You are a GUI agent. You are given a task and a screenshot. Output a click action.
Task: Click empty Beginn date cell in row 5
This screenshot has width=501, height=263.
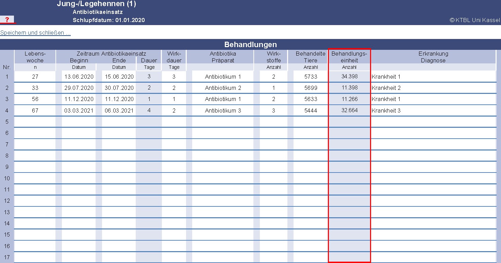[x=79, y=122]
